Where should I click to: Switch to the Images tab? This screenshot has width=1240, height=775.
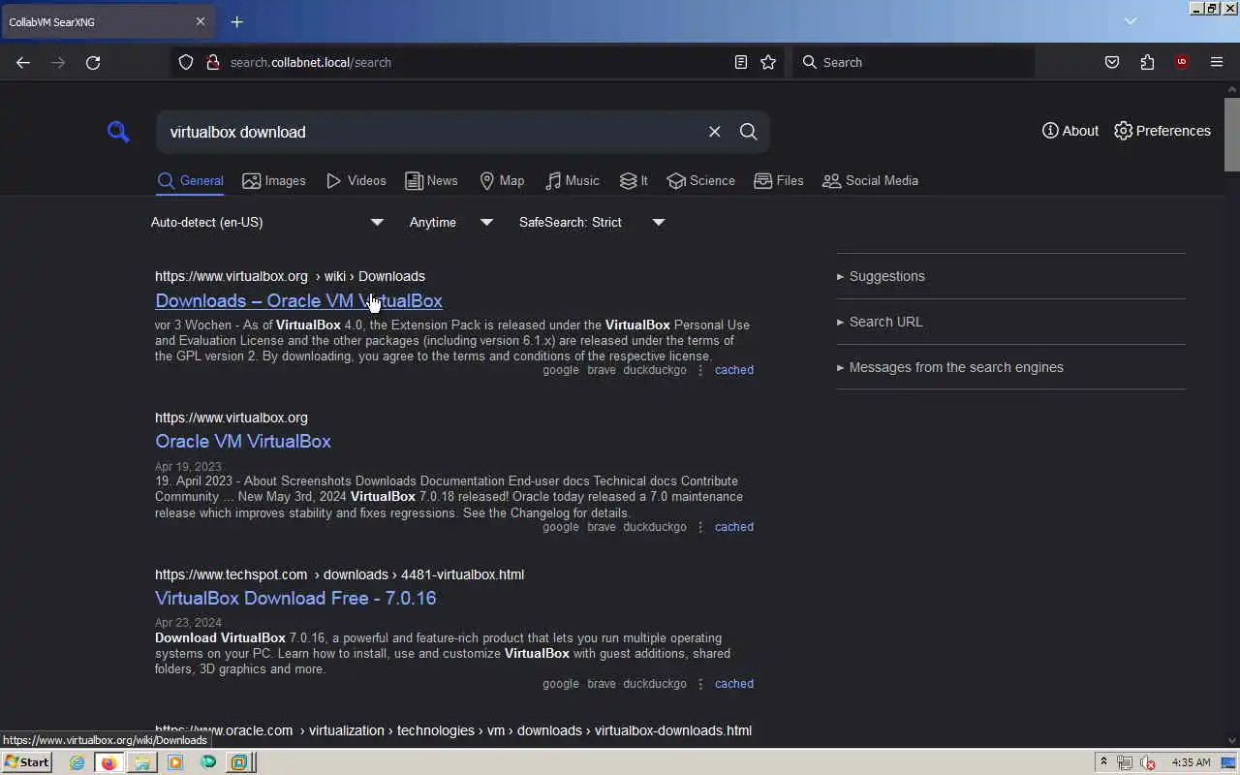point(273,181)
